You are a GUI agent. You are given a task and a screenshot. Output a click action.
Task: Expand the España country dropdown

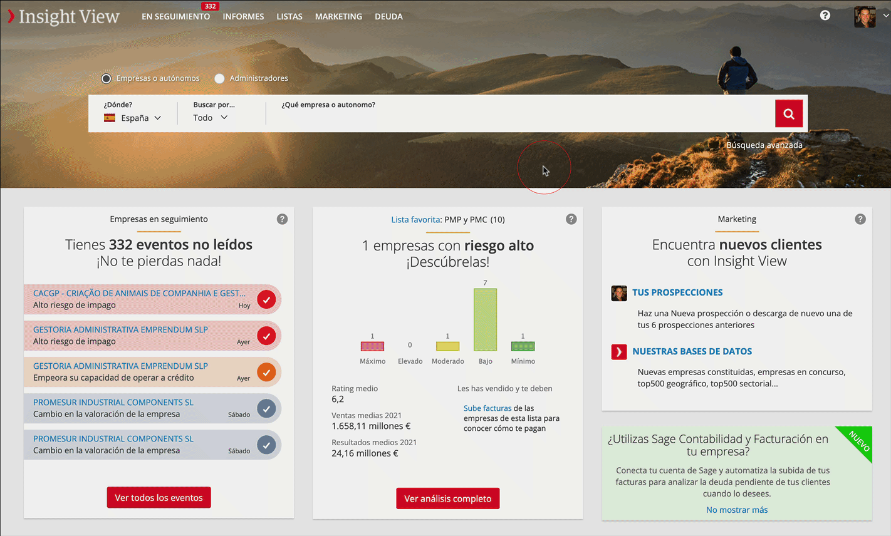(x=133, y=118)
